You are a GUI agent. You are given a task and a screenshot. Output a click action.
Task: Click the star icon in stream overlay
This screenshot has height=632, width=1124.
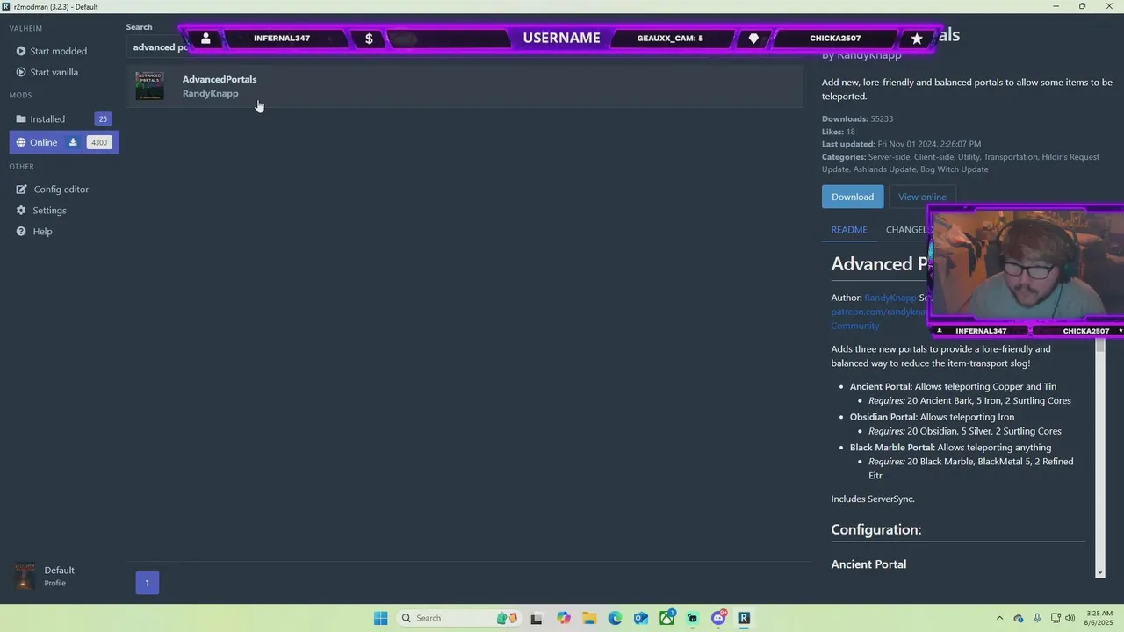pyautogui.click(x=917, y=39)
